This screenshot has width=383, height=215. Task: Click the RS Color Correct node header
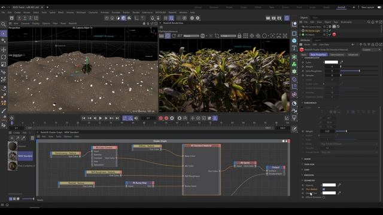pyautogui.click(x=104, y=148)
